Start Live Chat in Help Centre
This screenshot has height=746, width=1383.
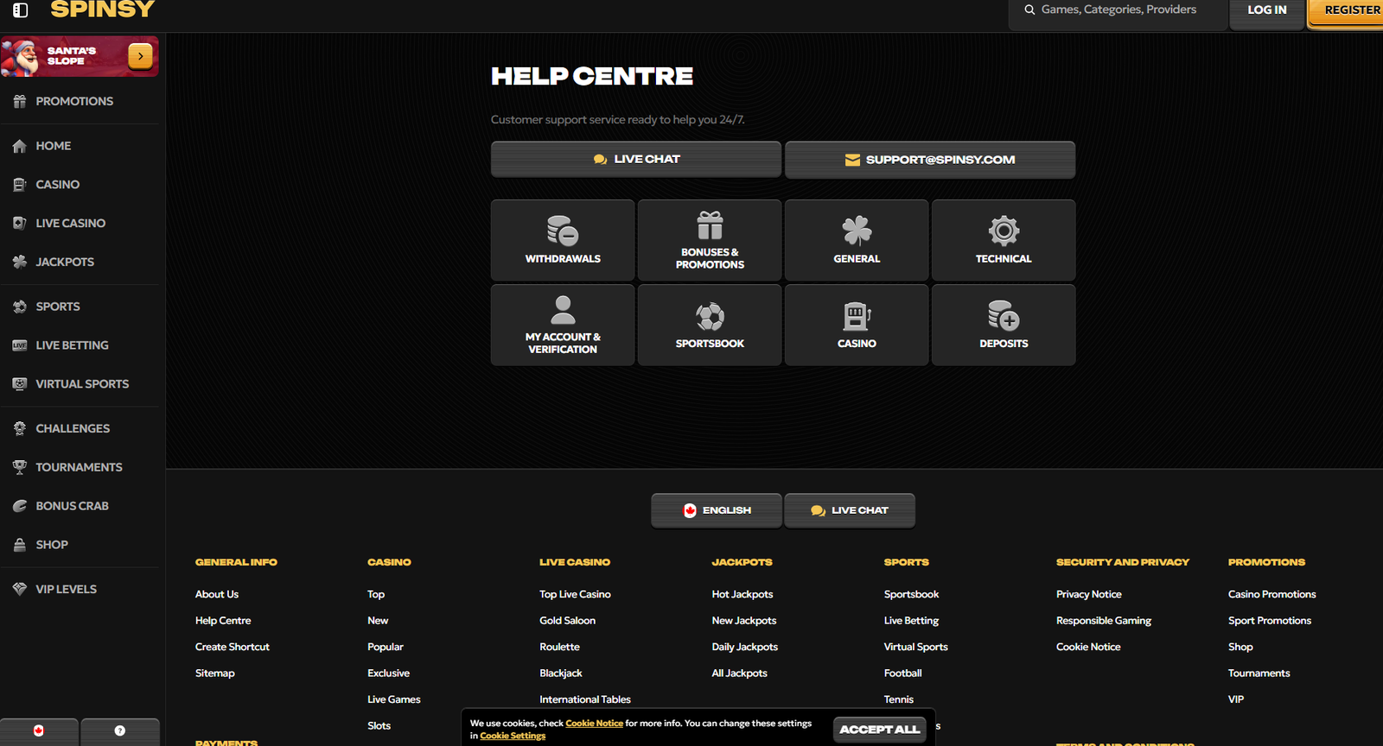click(x=636, y=160)
